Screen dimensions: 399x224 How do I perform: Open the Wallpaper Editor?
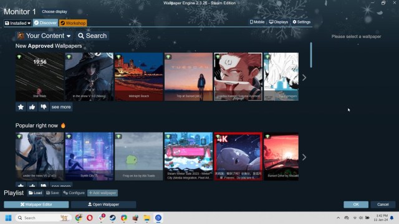click(x=36, y=205)
